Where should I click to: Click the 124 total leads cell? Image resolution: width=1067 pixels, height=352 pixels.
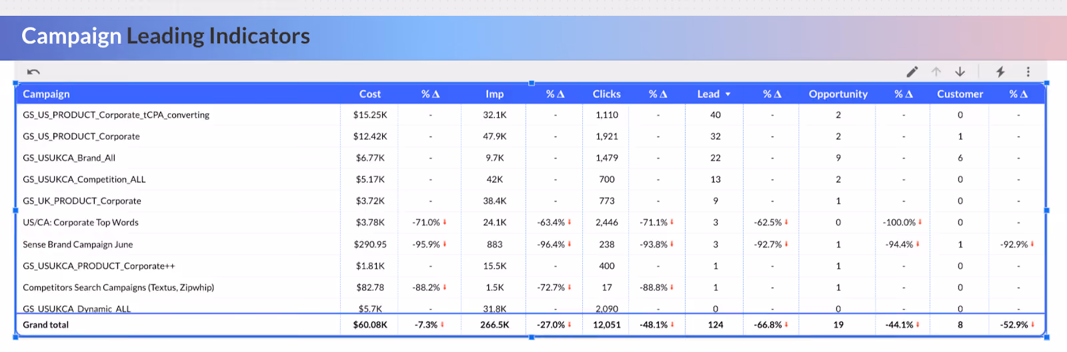[716, 325]
